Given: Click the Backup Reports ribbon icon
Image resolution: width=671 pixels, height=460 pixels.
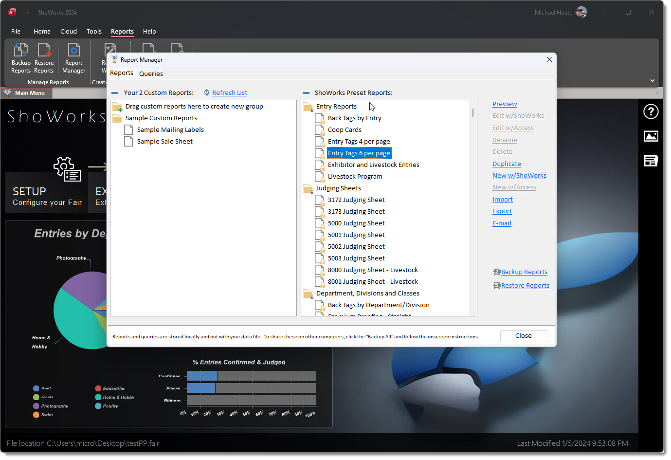Looking at the screenshot, I should click(x=21, y=50).
